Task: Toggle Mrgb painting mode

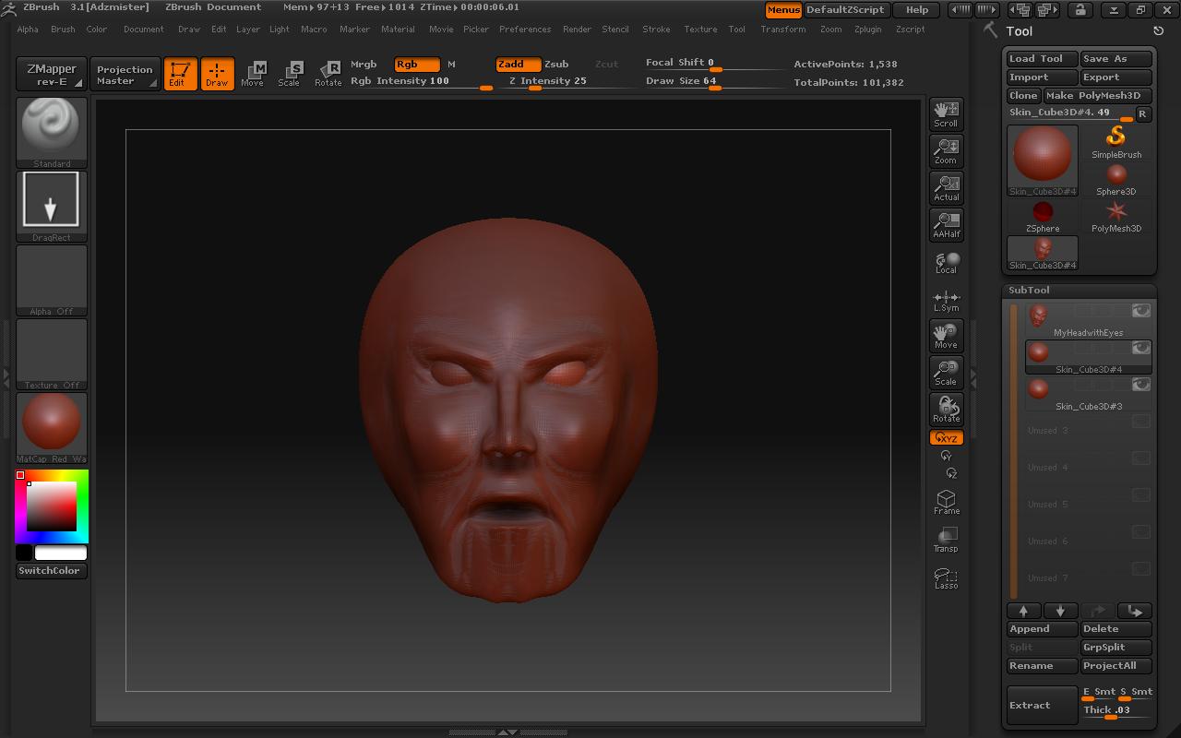Action: (x=364, y=65)
